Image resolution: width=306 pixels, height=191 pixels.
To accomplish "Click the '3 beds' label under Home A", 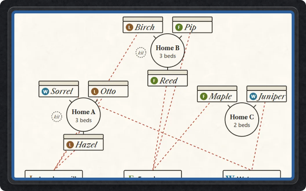I will tap(84, 120).
